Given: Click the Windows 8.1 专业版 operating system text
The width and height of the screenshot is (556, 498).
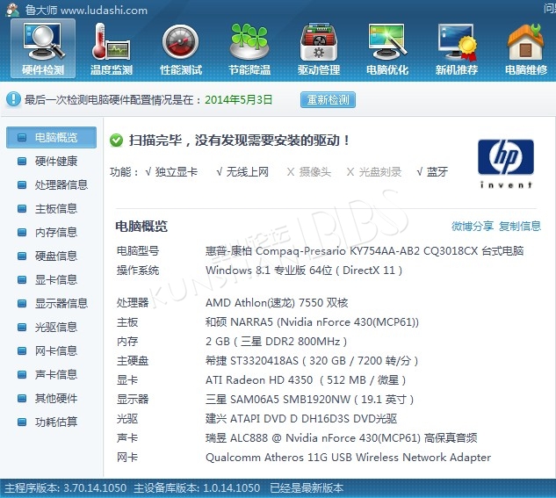Looking at the screenshot, I should (x=304, y=271).
